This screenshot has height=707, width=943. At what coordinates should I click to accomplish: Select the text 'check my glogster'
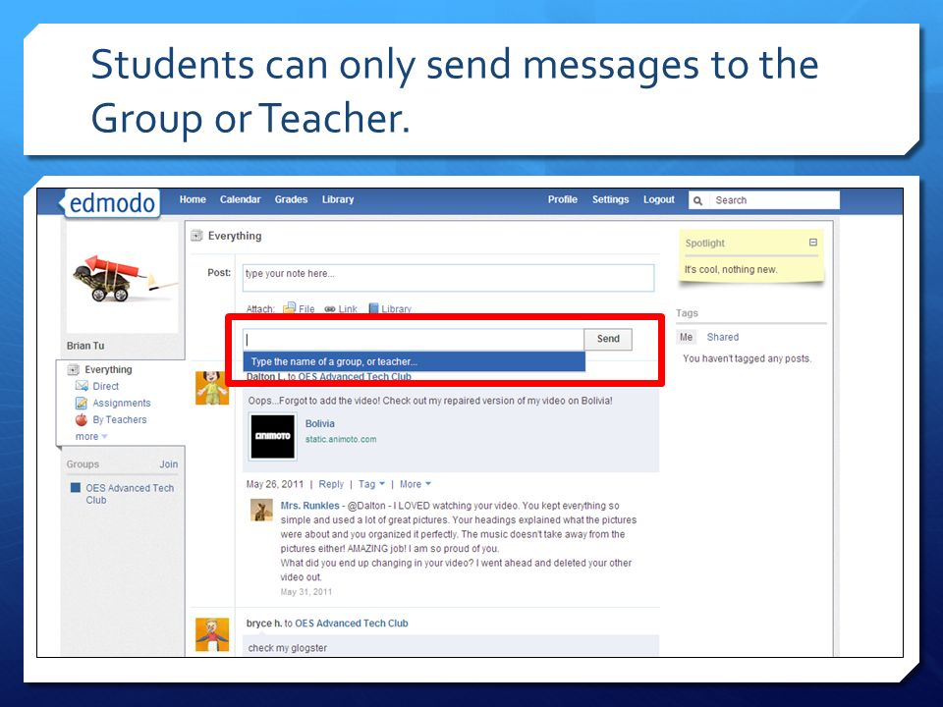[288, 648]
